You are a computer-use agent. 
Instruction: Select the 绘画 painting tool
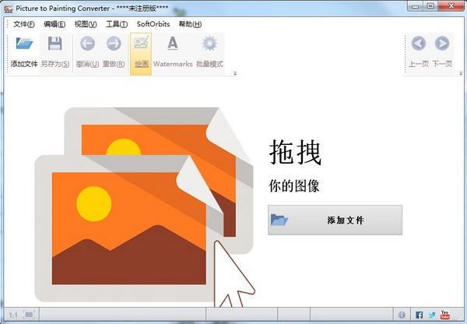click(x=141, y=54)
